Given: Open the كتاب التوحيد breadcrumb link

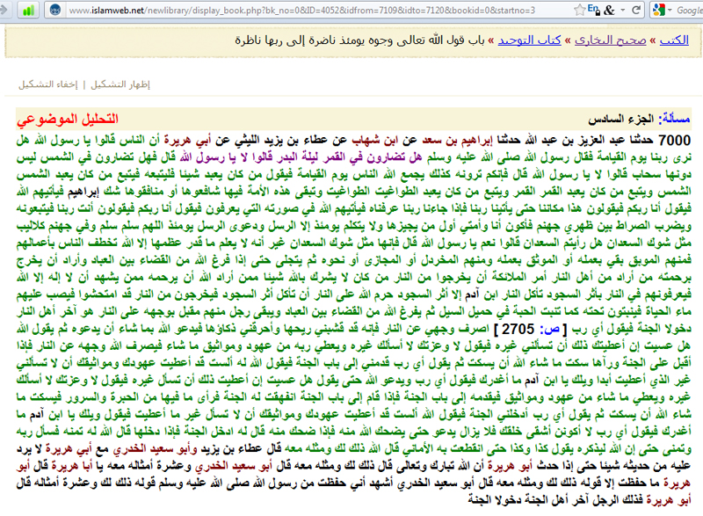Looking at the screenshot, I should click(x=529, y=40).
